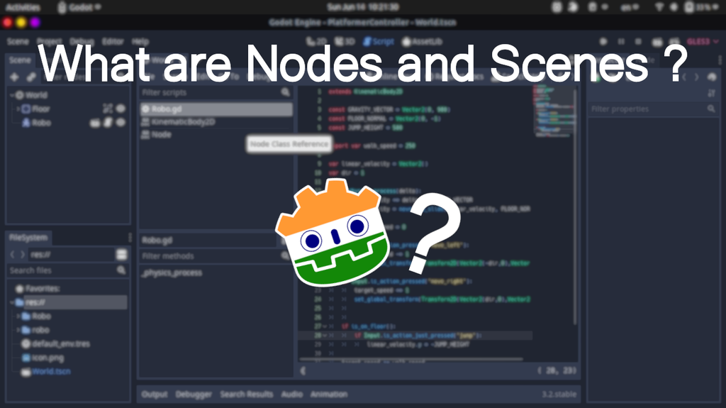Click the group icon on Floor row
Viewport: 726px width, 408px height.
click(108, 109)
